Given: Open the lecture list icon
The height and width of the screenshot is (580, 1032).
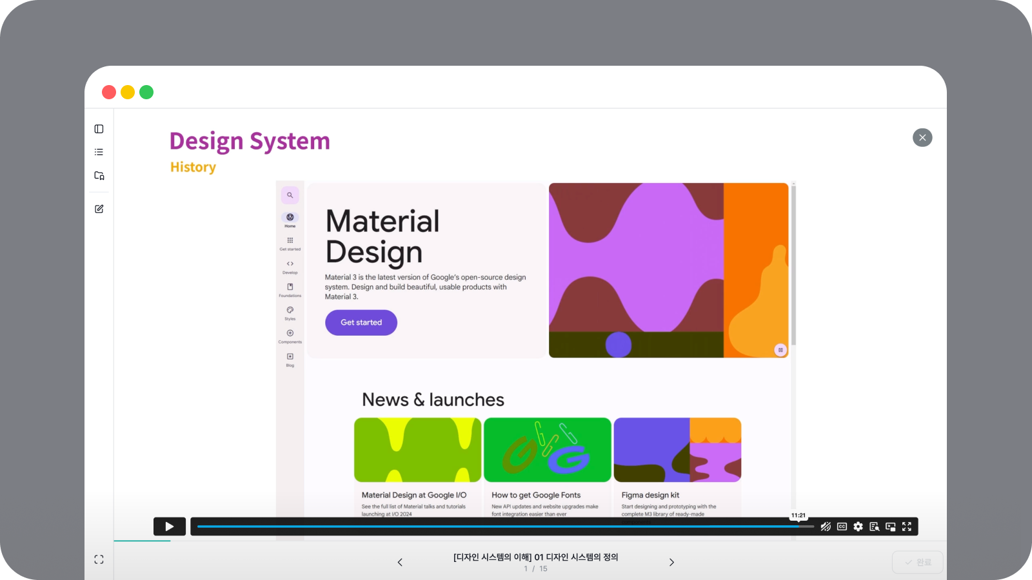Looking at the screenshot, I should click(99, 152).
